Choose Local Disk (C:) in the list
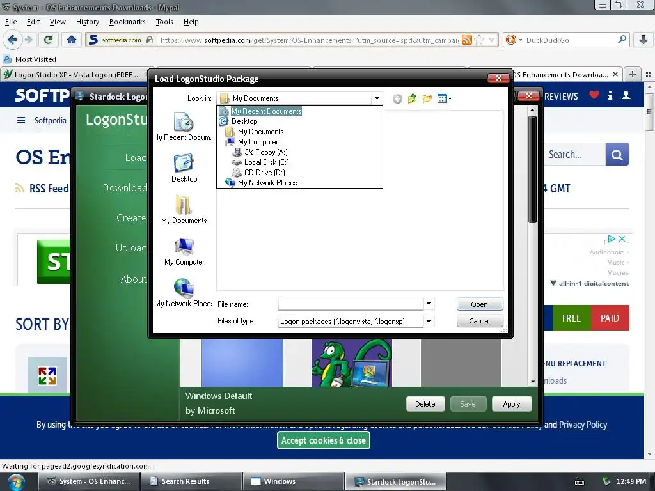The width and height of the screenshot is (655, 491). pyautogui.click(x=266, y=162)
